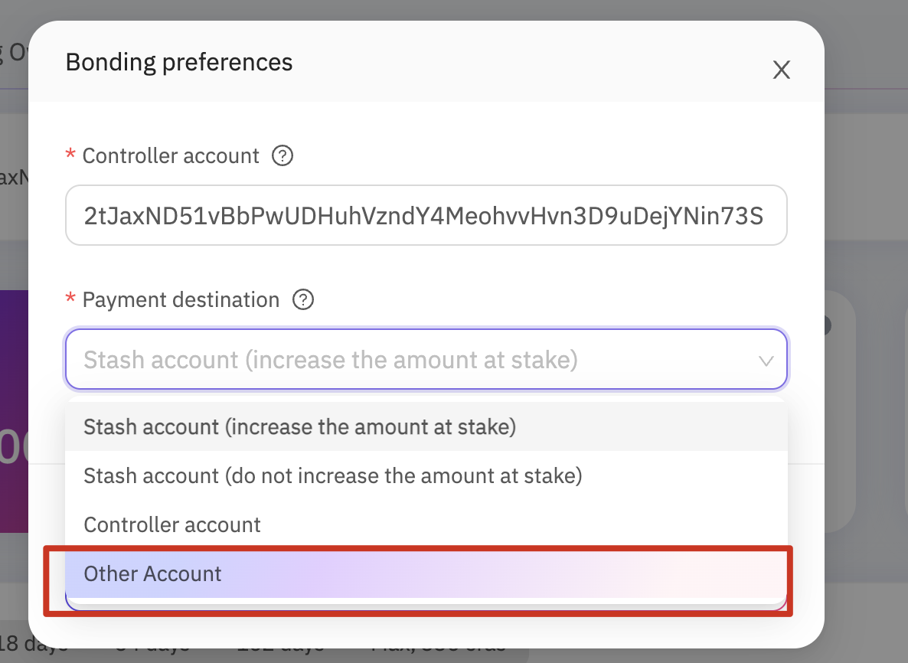The height and width of the screenshot is (663, 908).
Task: Collapse the open payment destination options list
Action: pos(426,359)
